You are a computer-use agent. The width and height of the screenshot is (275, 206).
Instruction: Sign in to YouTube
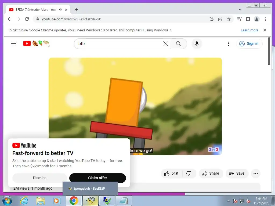pyautogui.click(x=249, y=44)
